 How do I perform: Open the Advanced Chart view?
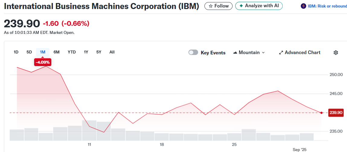coord(300,53)
